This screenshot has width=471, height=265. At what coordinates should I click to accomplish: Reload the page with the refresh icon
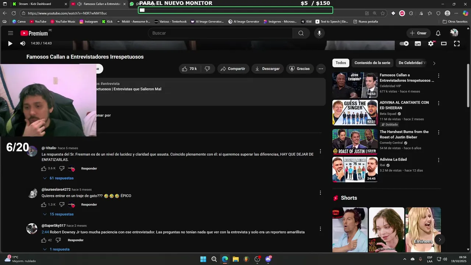(x=14, y=13)
